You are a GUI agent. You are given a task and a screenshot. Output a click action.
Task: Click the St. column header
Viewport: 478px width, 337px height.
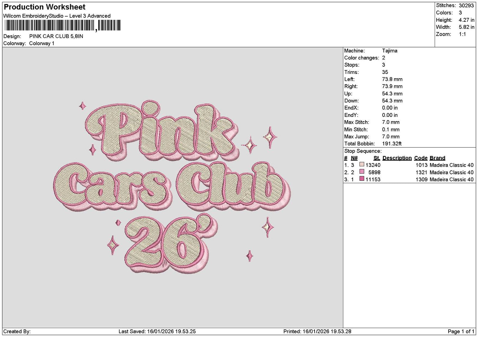377,158
